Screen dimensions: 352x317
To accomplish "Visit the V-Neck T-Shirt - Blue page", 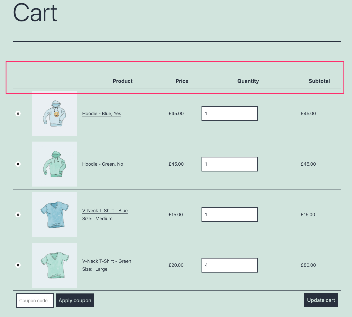I will (x=105, y=210).
